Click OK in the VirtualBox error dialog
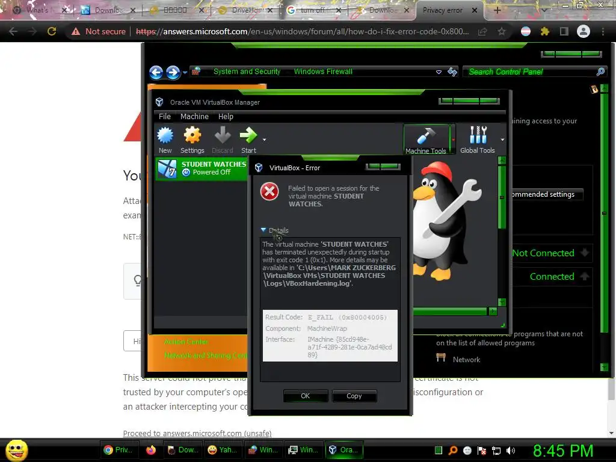 (305, 396)
